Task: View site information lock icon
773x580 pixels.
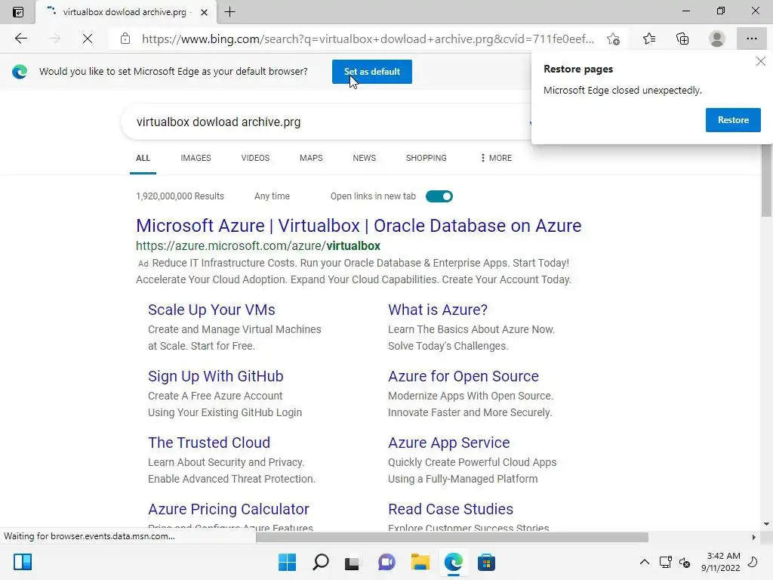Action: (125, 39)
